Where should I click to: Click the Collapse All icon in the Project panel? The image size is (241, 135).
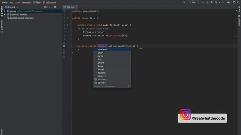pos(50,7)
